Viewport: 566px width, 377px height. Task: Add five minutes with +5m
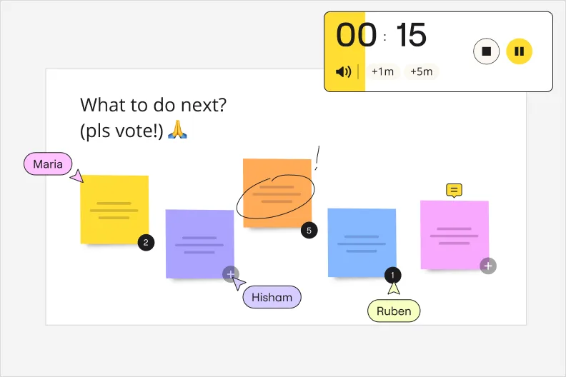click(421, 71)
